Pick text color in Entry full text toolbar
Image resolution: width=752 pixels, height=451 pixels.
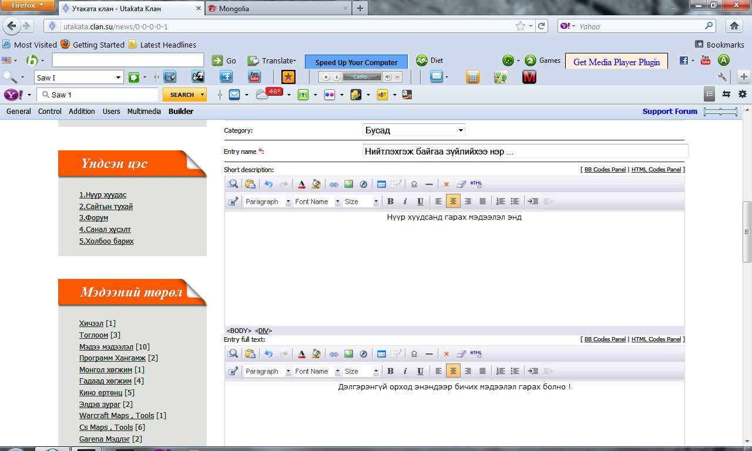(301, 354)
